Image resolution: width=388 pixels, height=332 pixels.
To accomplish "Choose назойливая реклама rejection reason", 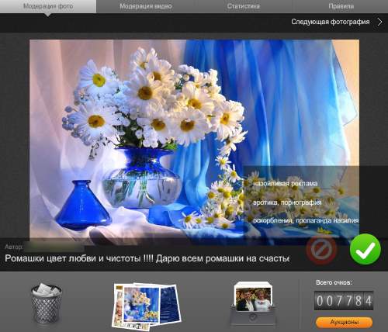I will coord(285,184).
